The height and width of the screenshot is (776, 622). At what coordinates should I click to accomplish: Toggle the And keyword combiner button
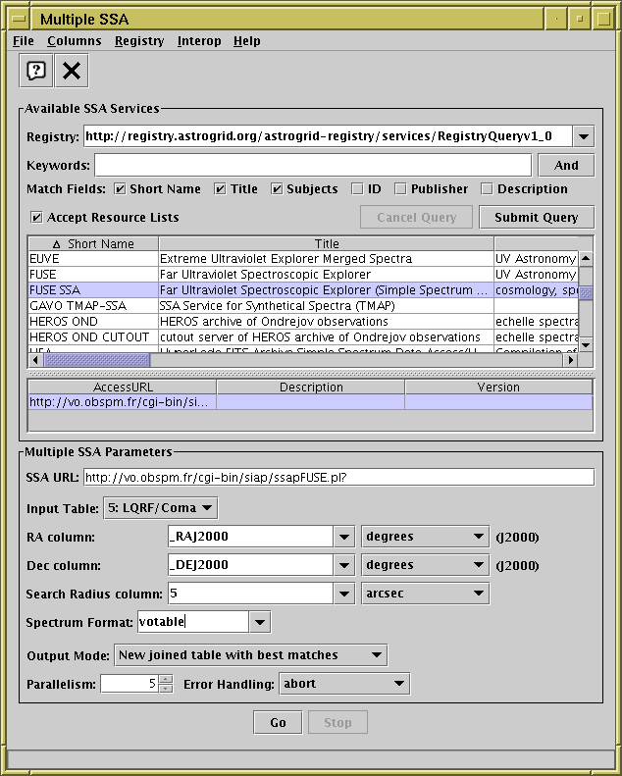tap(566, 165)
